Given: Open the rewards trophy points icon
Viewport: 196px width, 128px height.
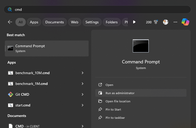Looking at the screenshot, I should tap(156, 22).
